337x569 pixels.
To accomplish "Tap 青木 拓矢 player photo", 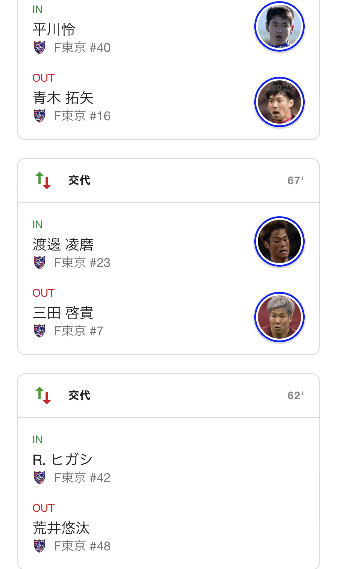I will 279,102.
